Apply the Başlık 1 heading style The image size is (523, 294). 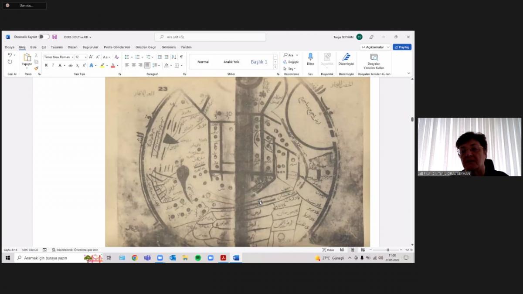click(x=259, y=62)
